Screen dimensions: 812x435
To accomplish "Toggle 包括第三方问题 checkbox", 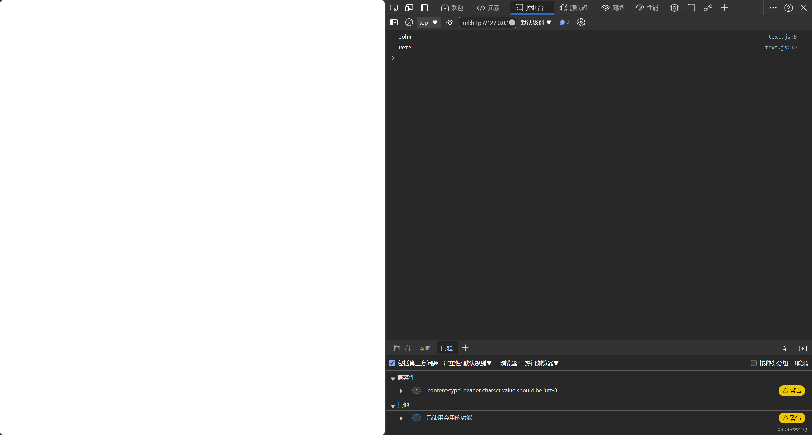I will coord(392,363).
